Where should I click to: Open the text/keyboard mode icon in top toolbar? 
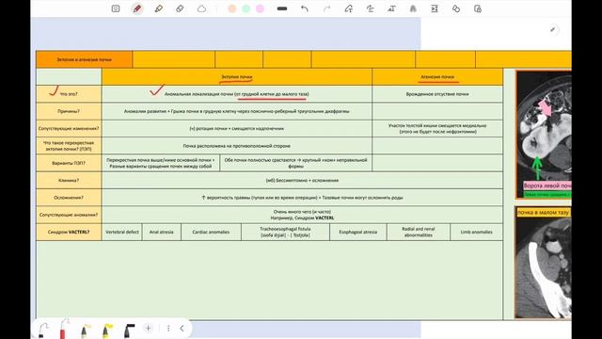click(x=116, y=8)
